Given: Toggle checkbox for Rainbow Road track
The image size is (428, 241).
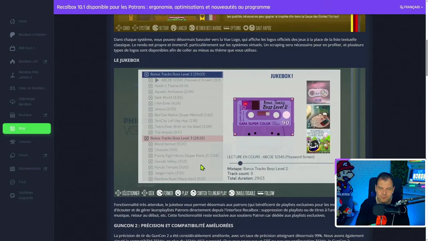Looking at the screenshot, I should [x=150, y=179].
